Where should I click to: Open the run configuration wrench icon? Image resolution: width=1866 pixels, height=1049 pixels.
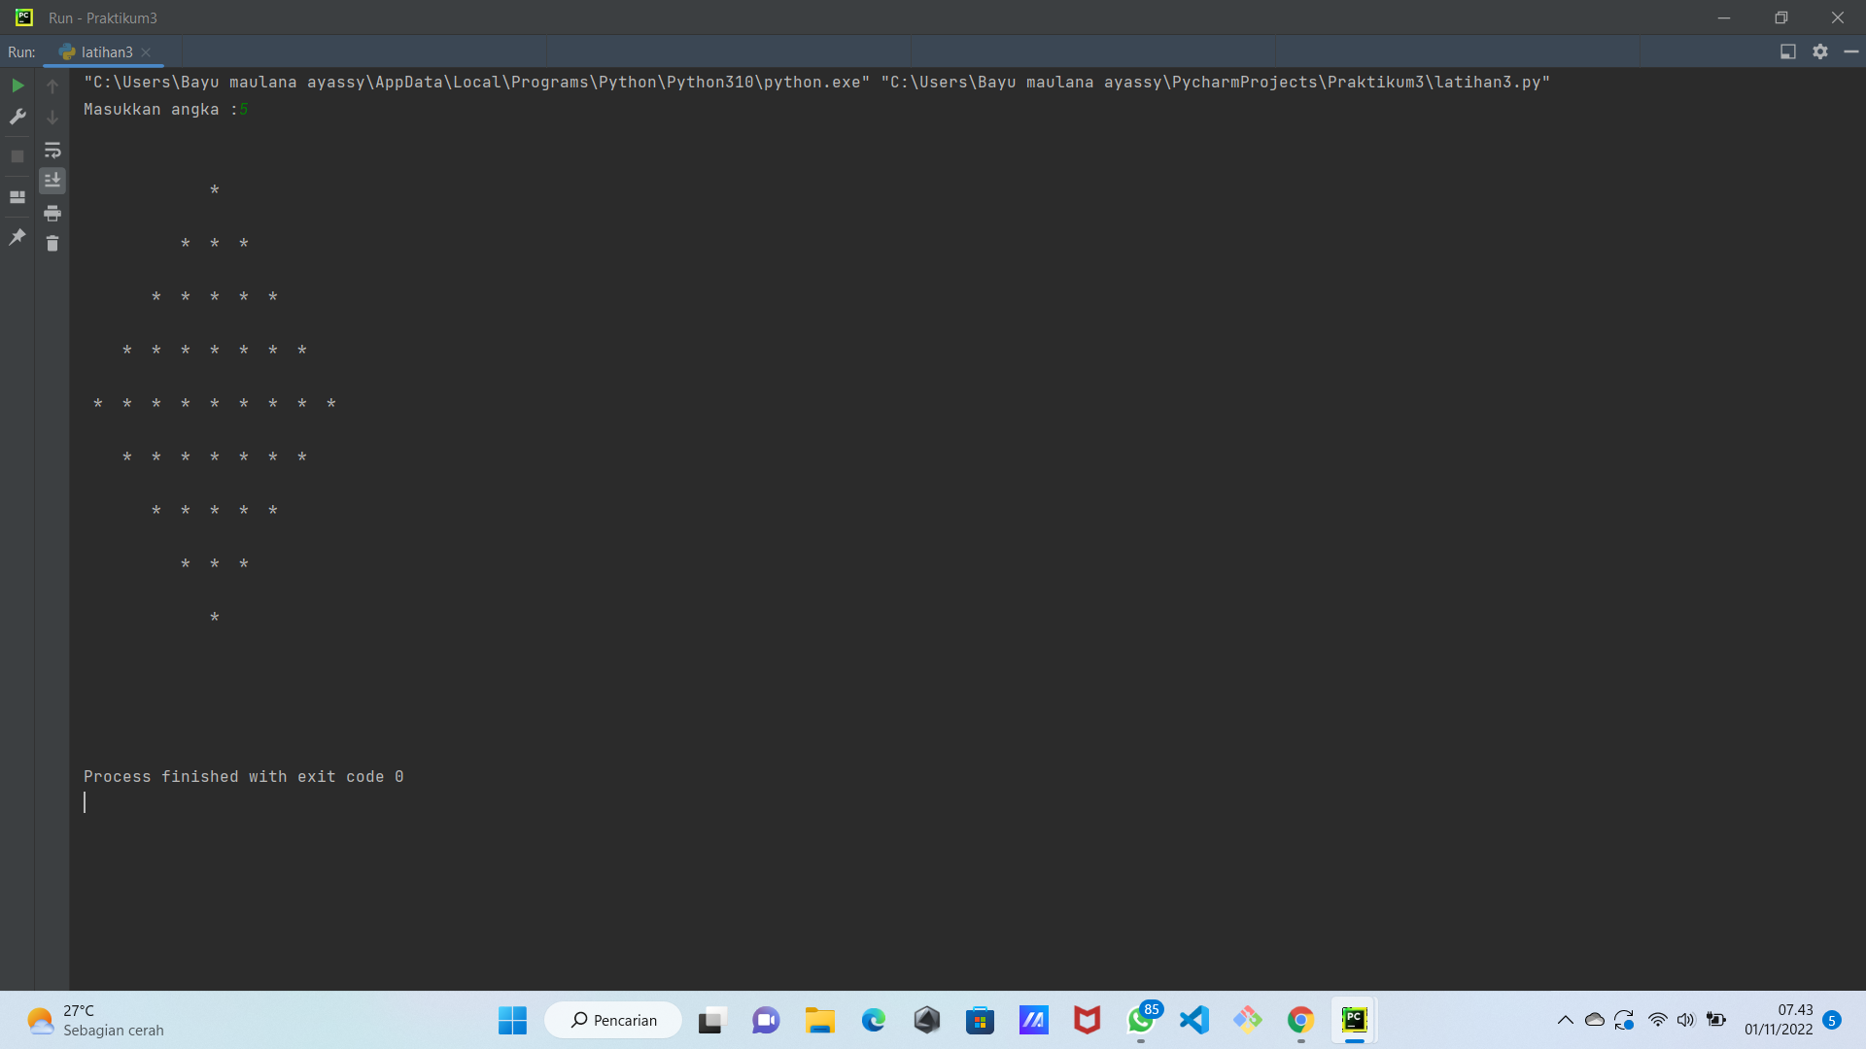point(17,117)
